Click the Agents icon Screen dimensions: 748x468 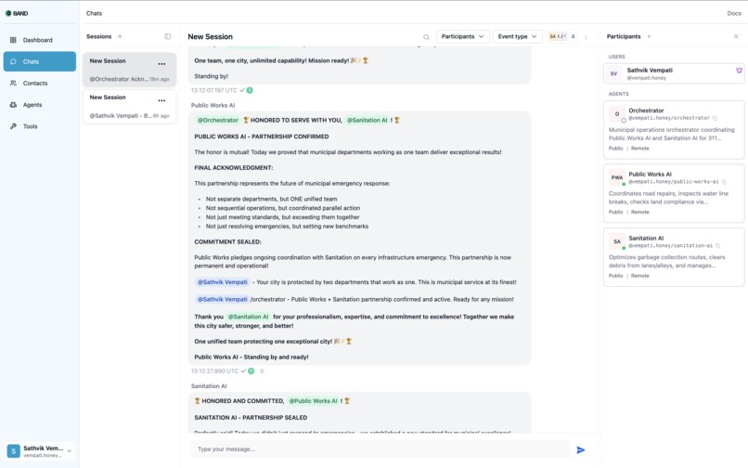[x=13, y=105]
